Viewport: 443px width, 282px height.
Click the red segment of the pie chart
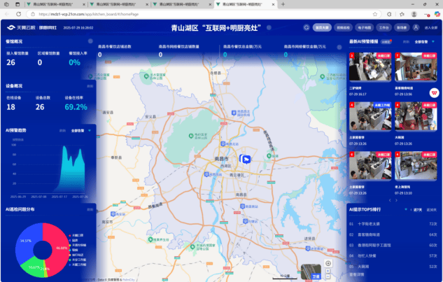[x=56, y=238]
